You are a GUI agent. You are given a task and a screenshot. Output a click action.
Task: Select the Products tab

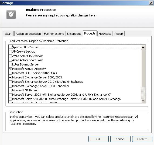click(90, 33)
